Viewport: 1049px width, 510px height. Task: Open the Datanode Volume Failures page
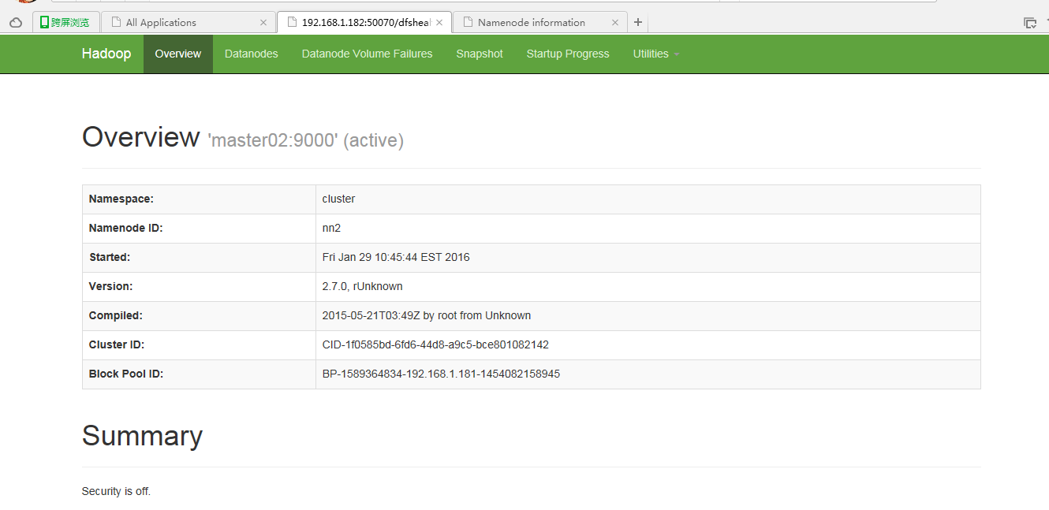click(x=367, y=54)
